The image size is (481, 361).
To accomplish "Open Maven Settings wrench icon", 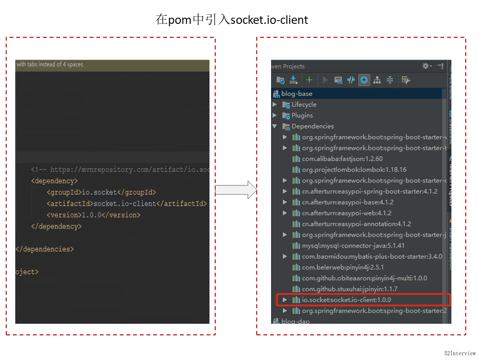I will click(x=406, y=80).
